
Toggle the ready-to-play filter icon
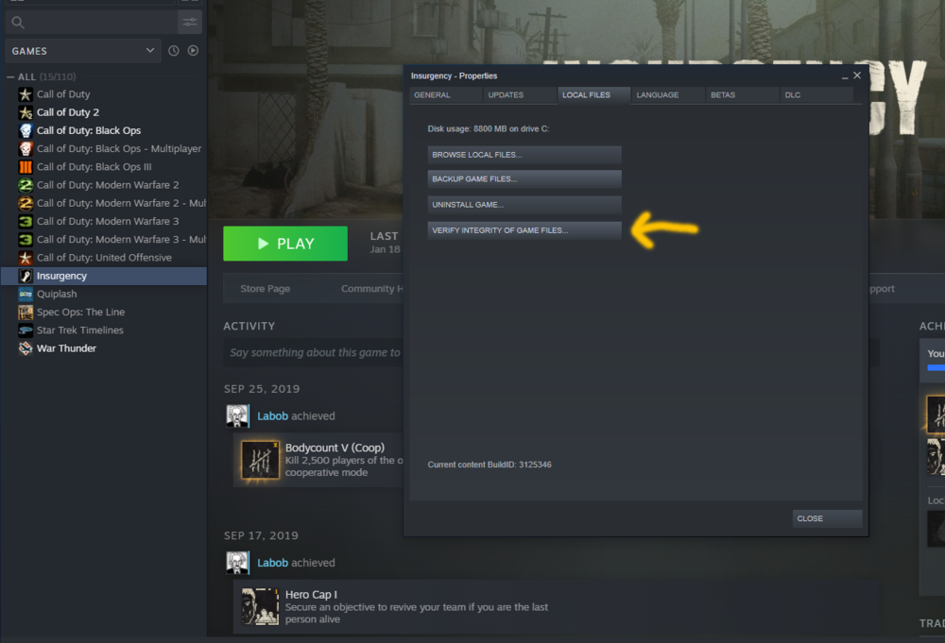193,51
